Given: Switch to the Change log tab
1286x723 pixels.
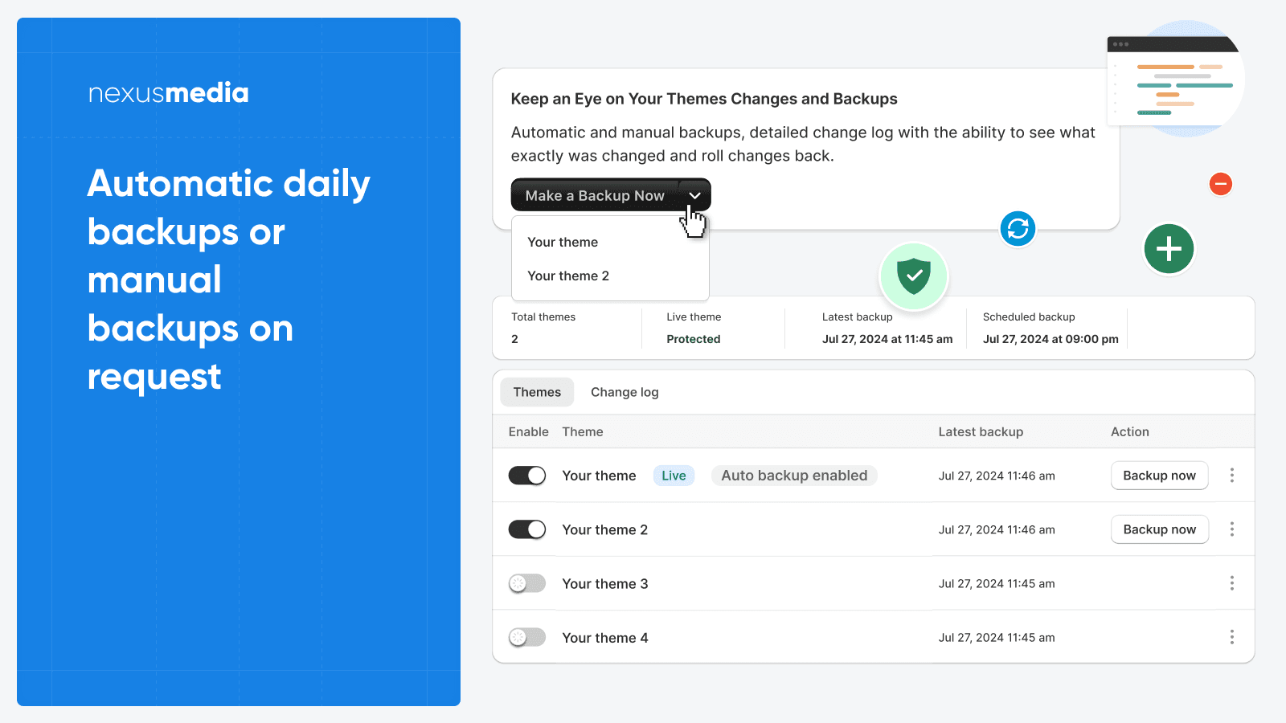Looking at the screenshot, I should [x=625, y=392].
